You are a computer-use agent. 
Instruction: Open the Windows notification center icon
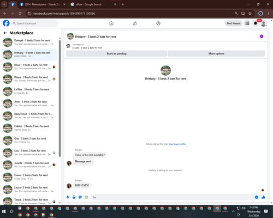coord(266,211)
